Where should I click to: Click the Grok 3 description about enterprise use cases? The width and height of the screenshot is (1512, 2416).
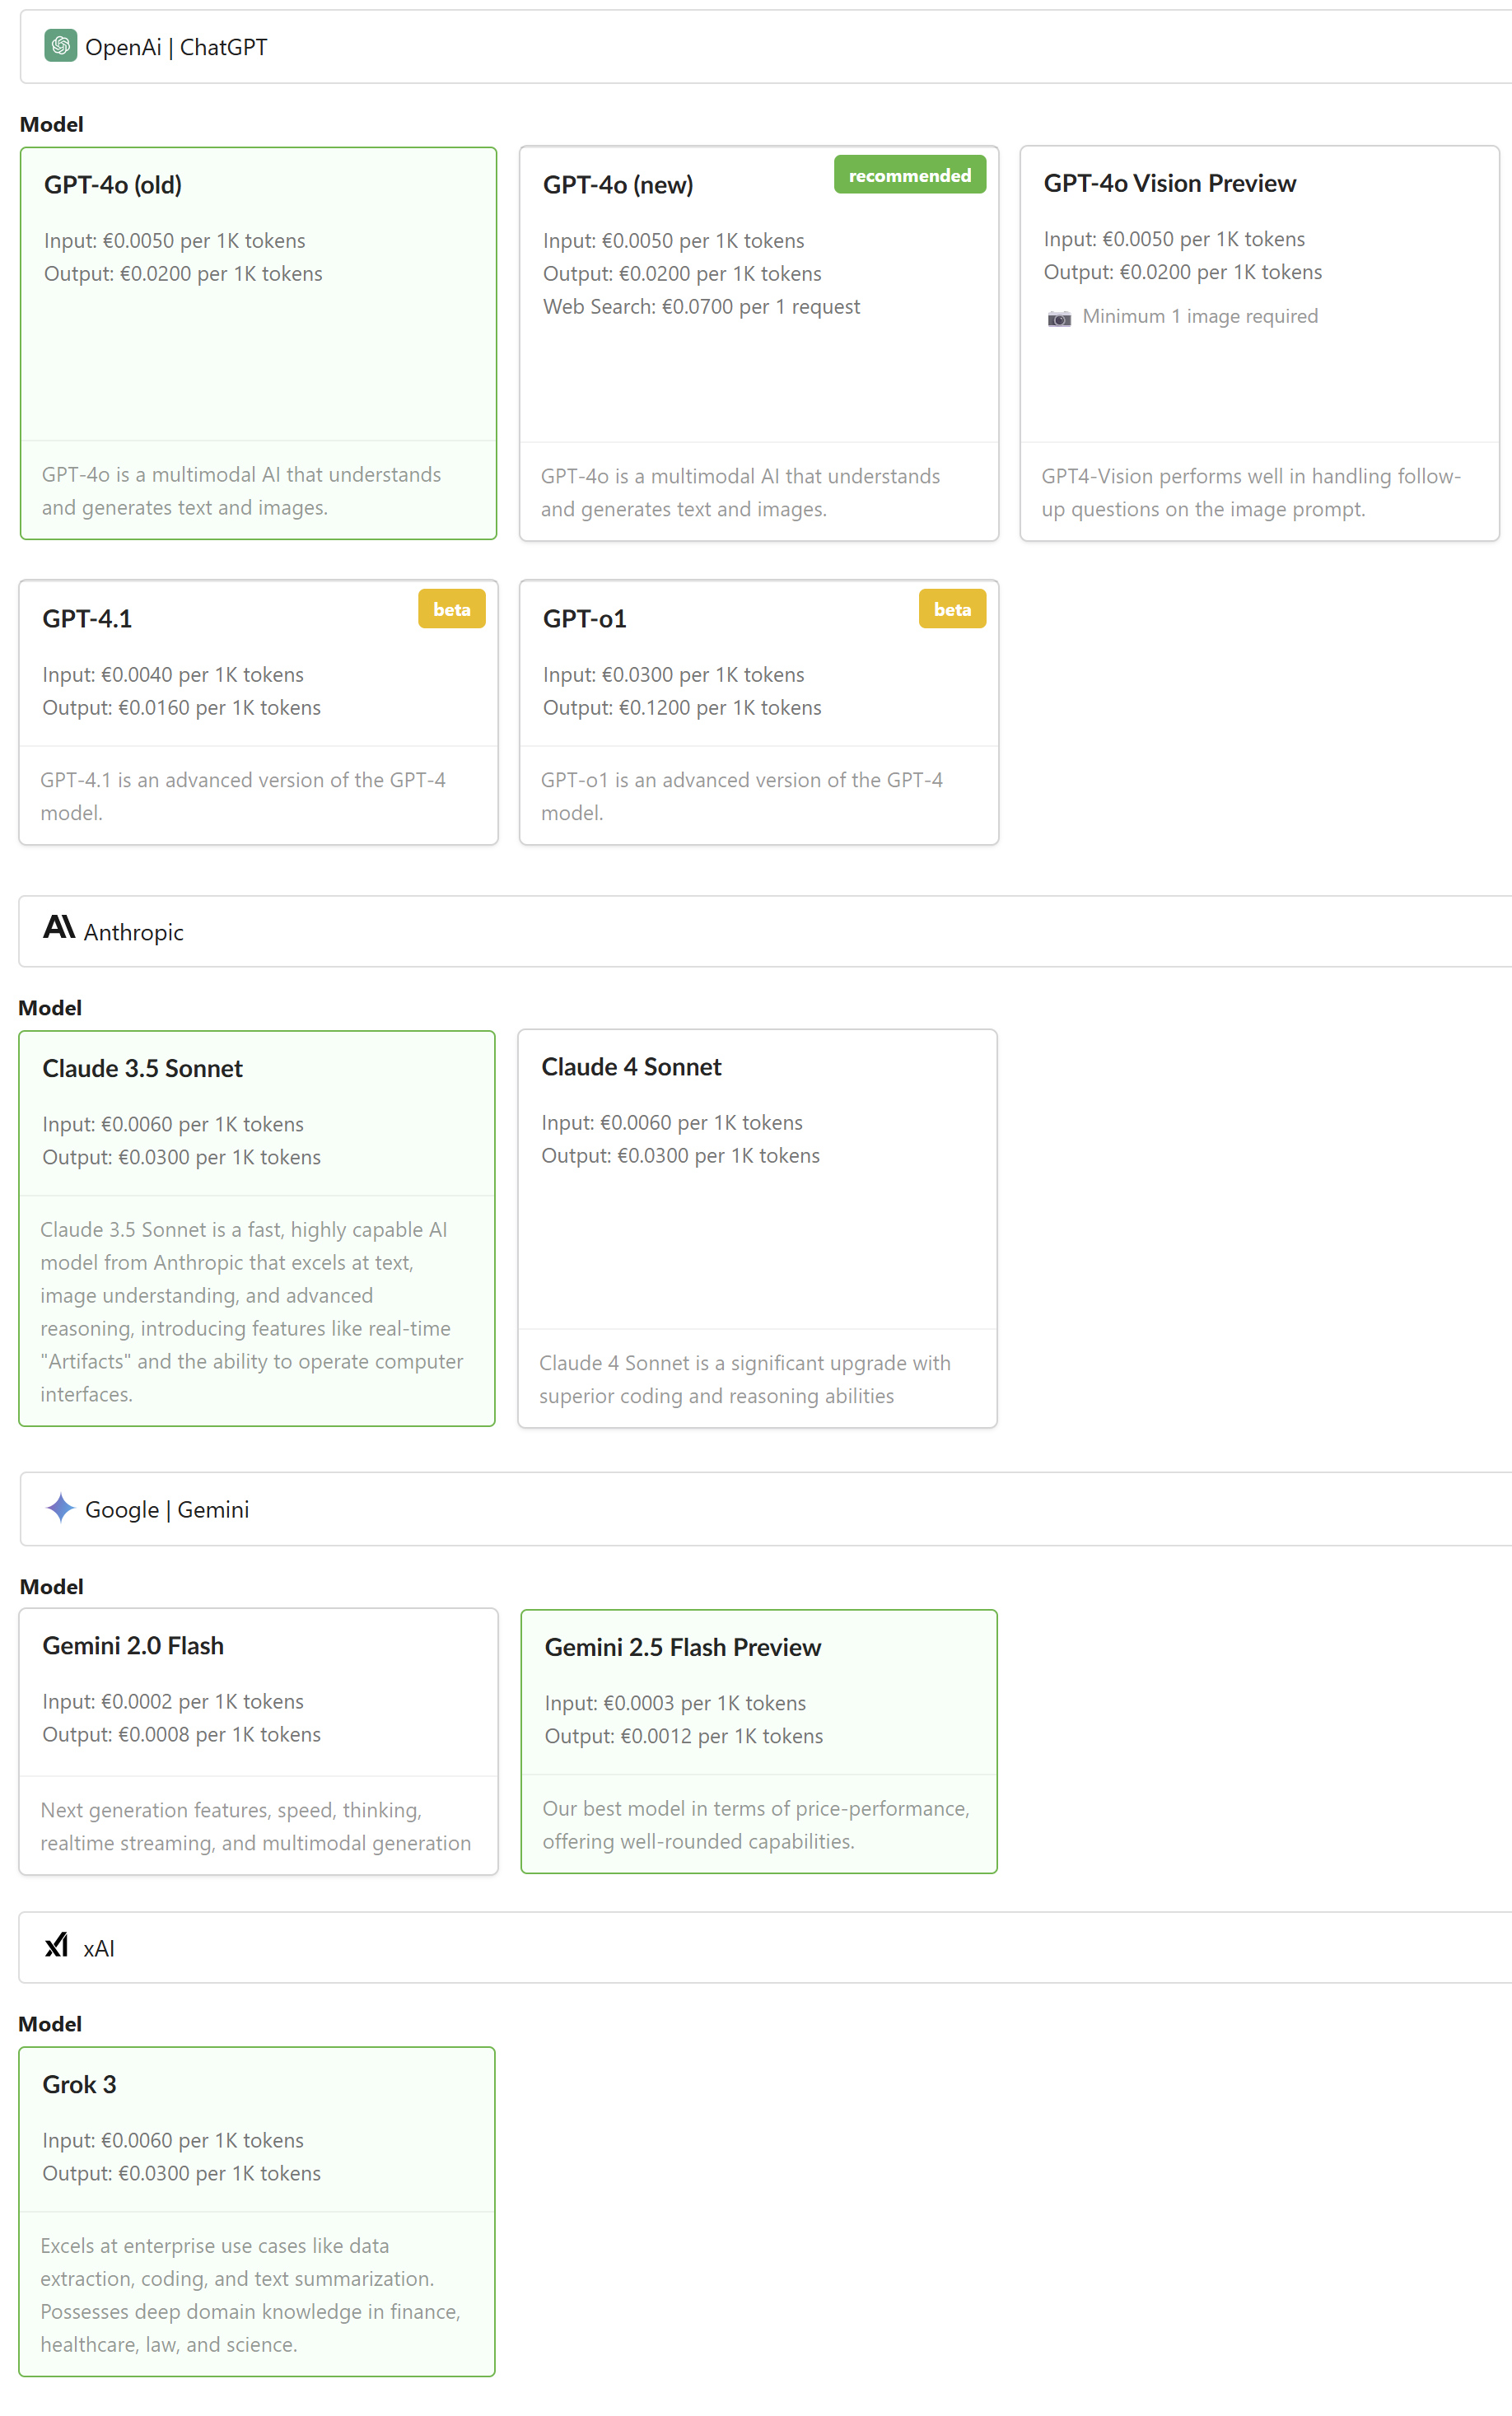250,2295
